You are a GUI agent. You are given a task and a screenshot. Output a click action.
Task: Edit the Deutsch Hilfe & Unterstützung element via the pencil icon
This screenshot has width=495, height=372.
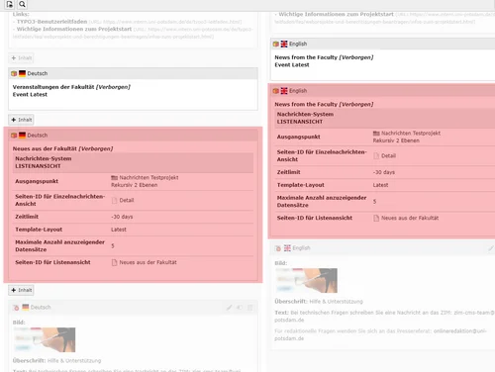pos(229,308)
